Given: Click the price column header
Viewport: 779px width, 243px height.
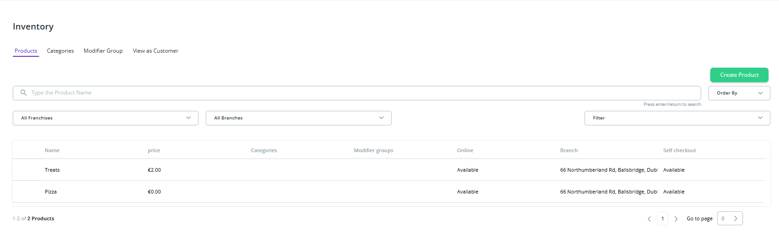Looking at the screenshot, I should click(154, 150).
